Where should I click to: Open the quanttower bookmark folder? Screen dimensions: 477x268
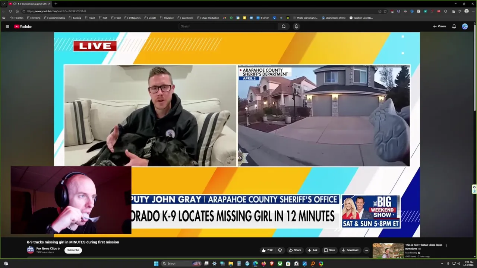[185, 18]
